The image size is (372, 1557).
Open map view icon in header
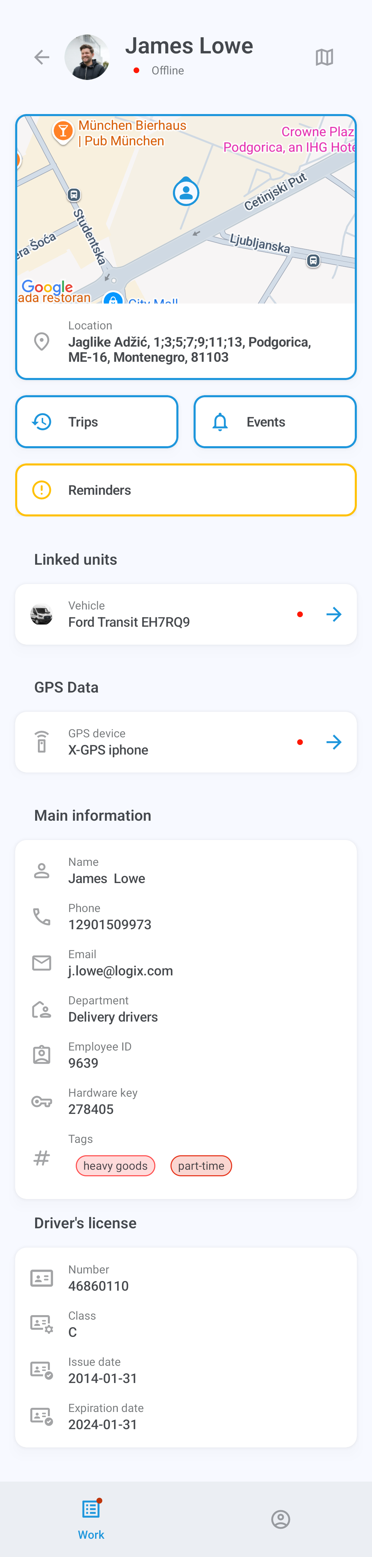[x=324, y=58]
